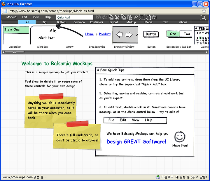Screen dimensions: 210x181
Task: Switch to the Text category tab
Action: [166, 22]
